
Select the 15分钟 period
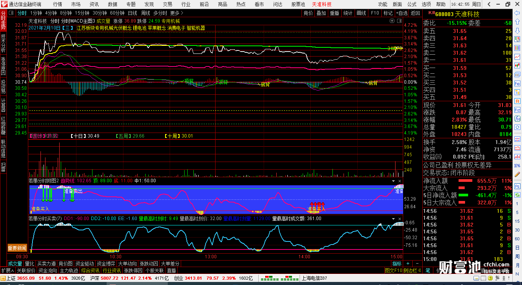[82, 13]
